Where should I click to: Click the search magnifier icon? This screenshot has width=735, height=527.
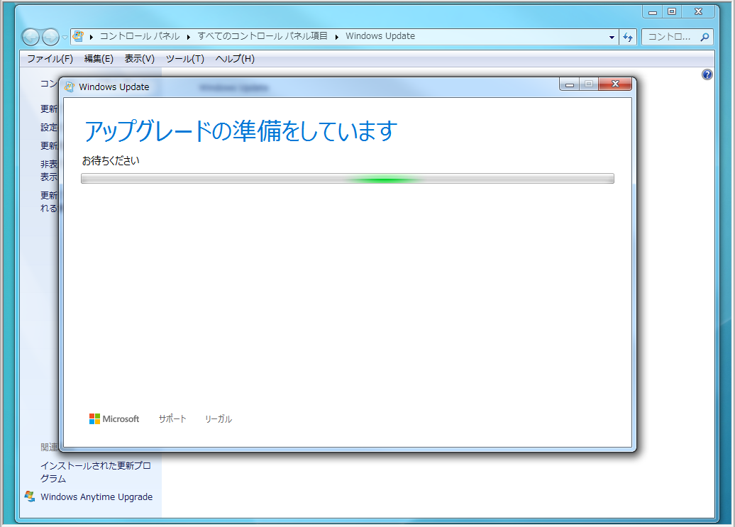tap(704, 37)
